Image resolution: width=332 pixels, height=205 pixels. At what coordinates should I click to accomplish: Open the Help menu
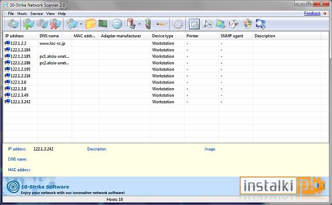[x=62, y=13]
